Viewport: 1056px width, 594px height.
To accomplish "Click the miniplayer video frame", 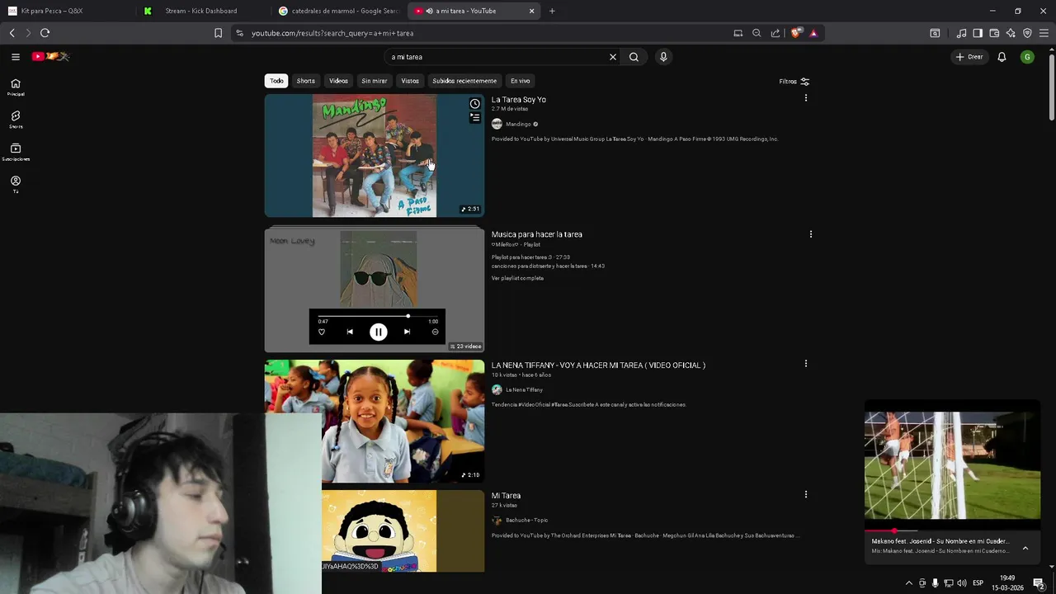I will pyautogui.click(x=952, y=466).
